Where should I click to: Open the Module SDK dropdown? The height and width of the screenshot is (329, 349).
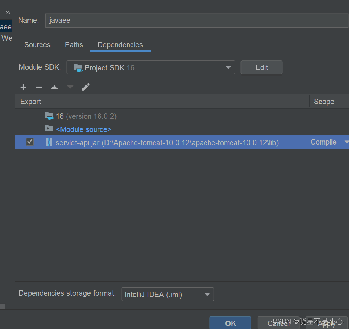(x=151, y=67)
